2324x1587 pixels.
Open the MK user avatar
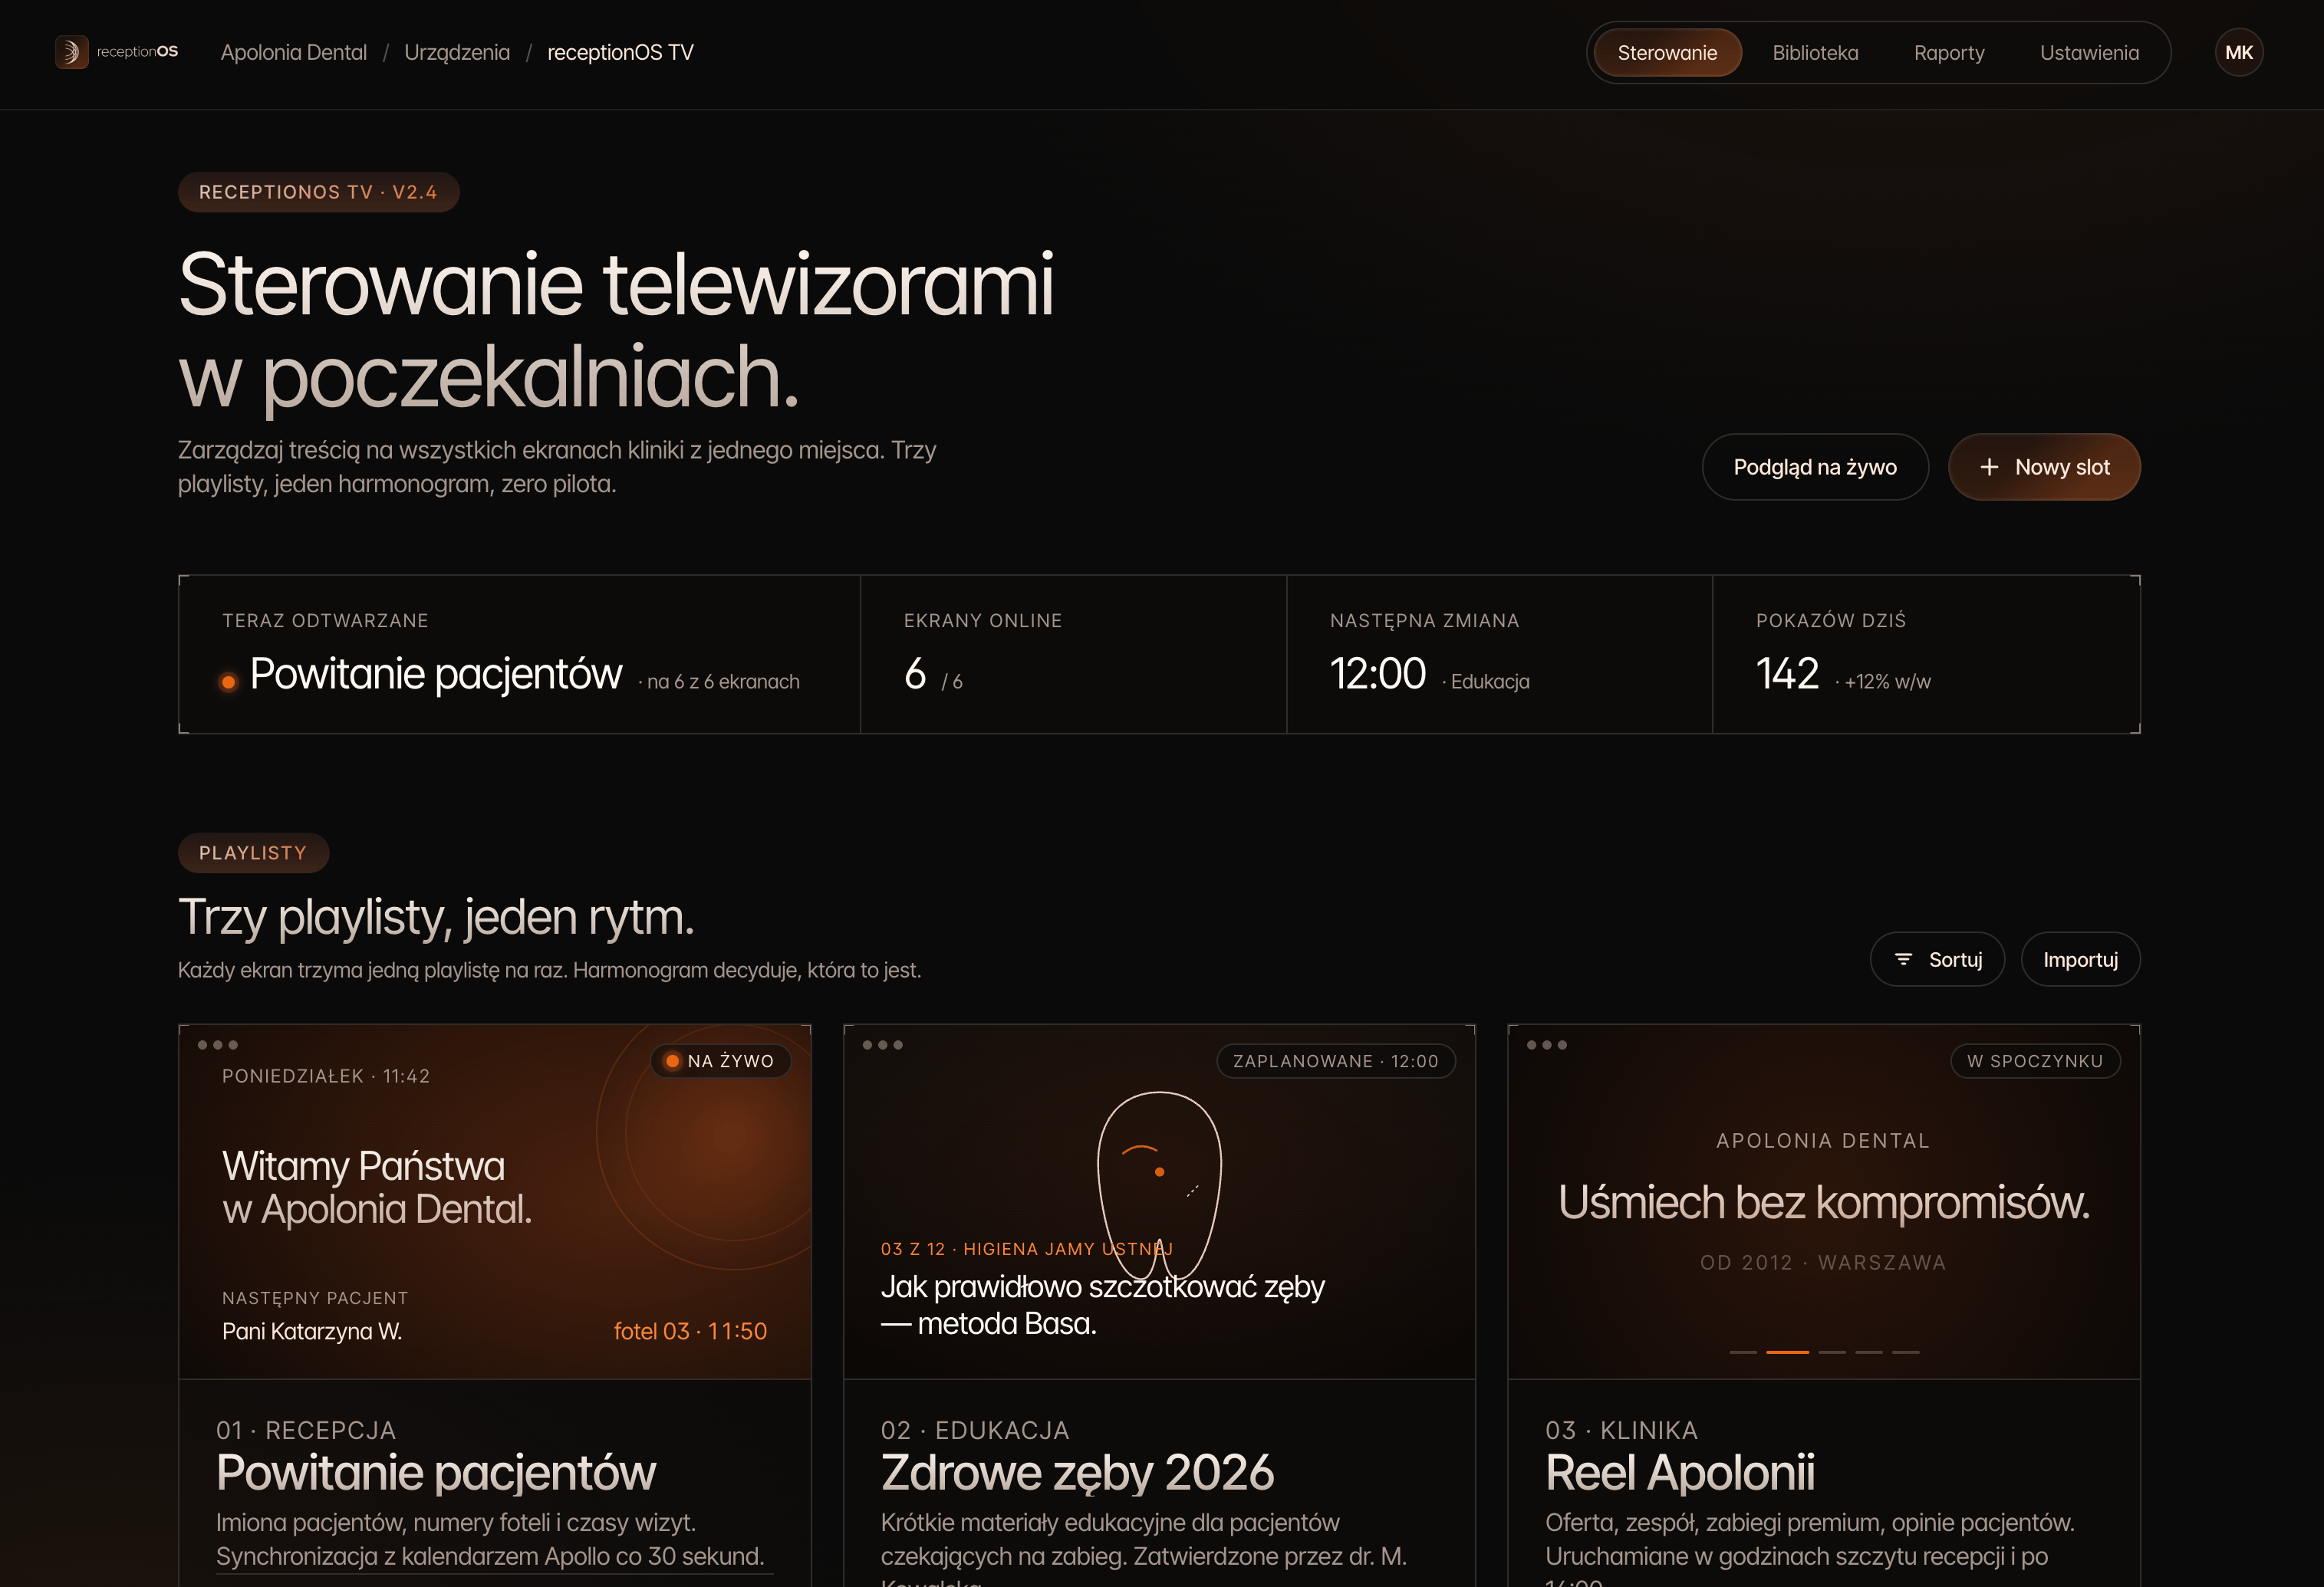click(2238, 52)
